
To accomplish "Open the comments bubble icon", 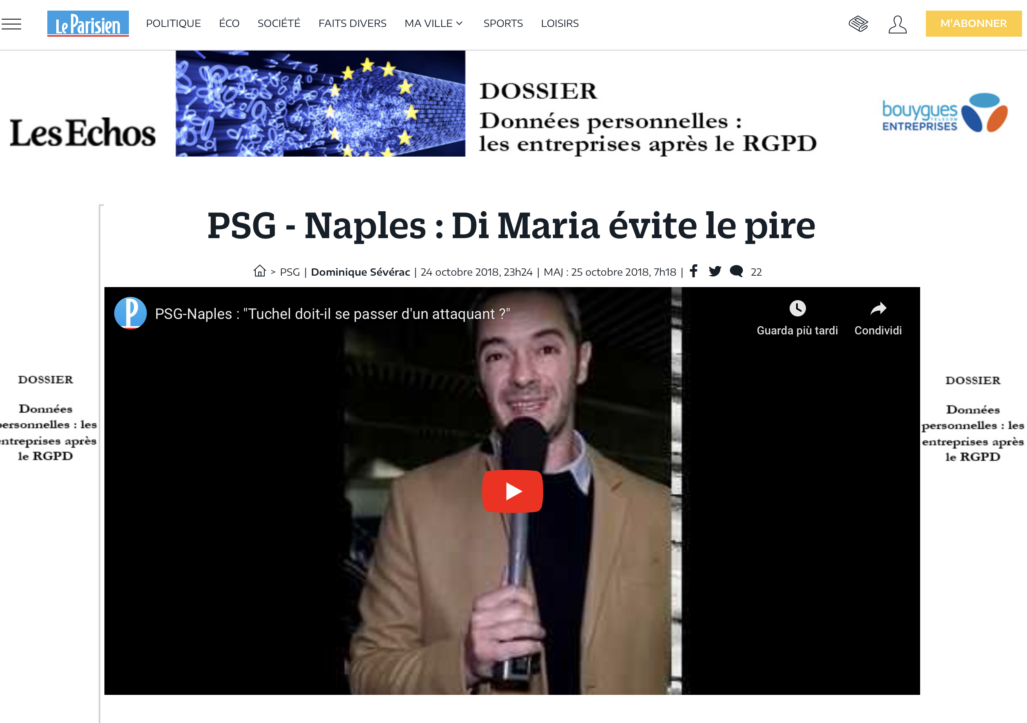I will 736,271.
